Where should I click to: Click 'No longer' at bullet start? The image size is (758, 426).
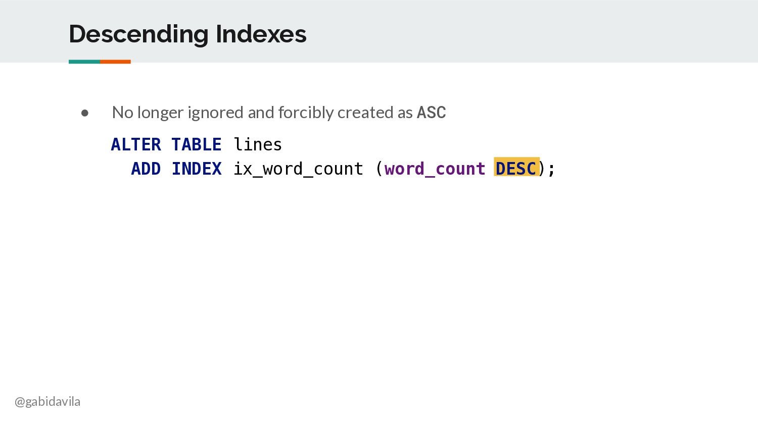coord(148,113)
